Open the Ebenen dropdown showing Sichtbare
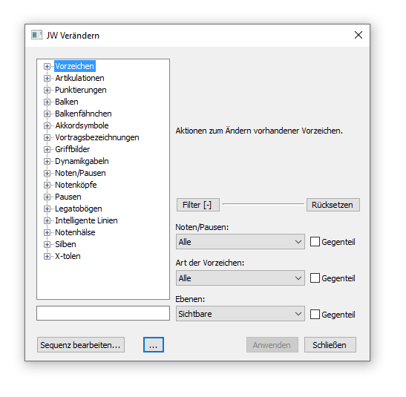This screenshot has width=406, height=397. [240, 314]
